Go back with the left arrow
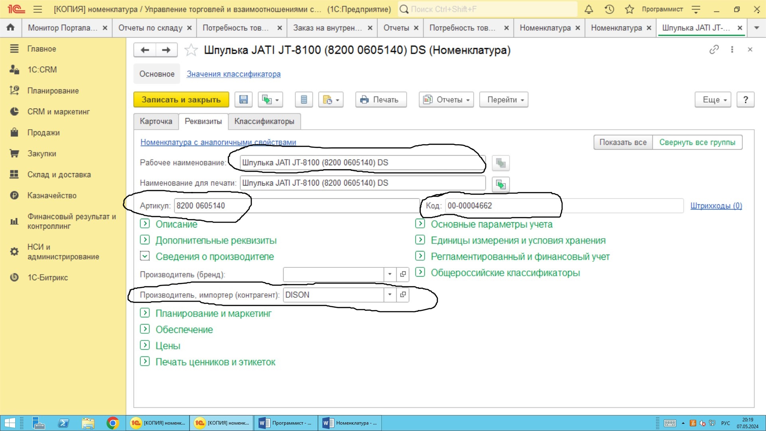 145,50
